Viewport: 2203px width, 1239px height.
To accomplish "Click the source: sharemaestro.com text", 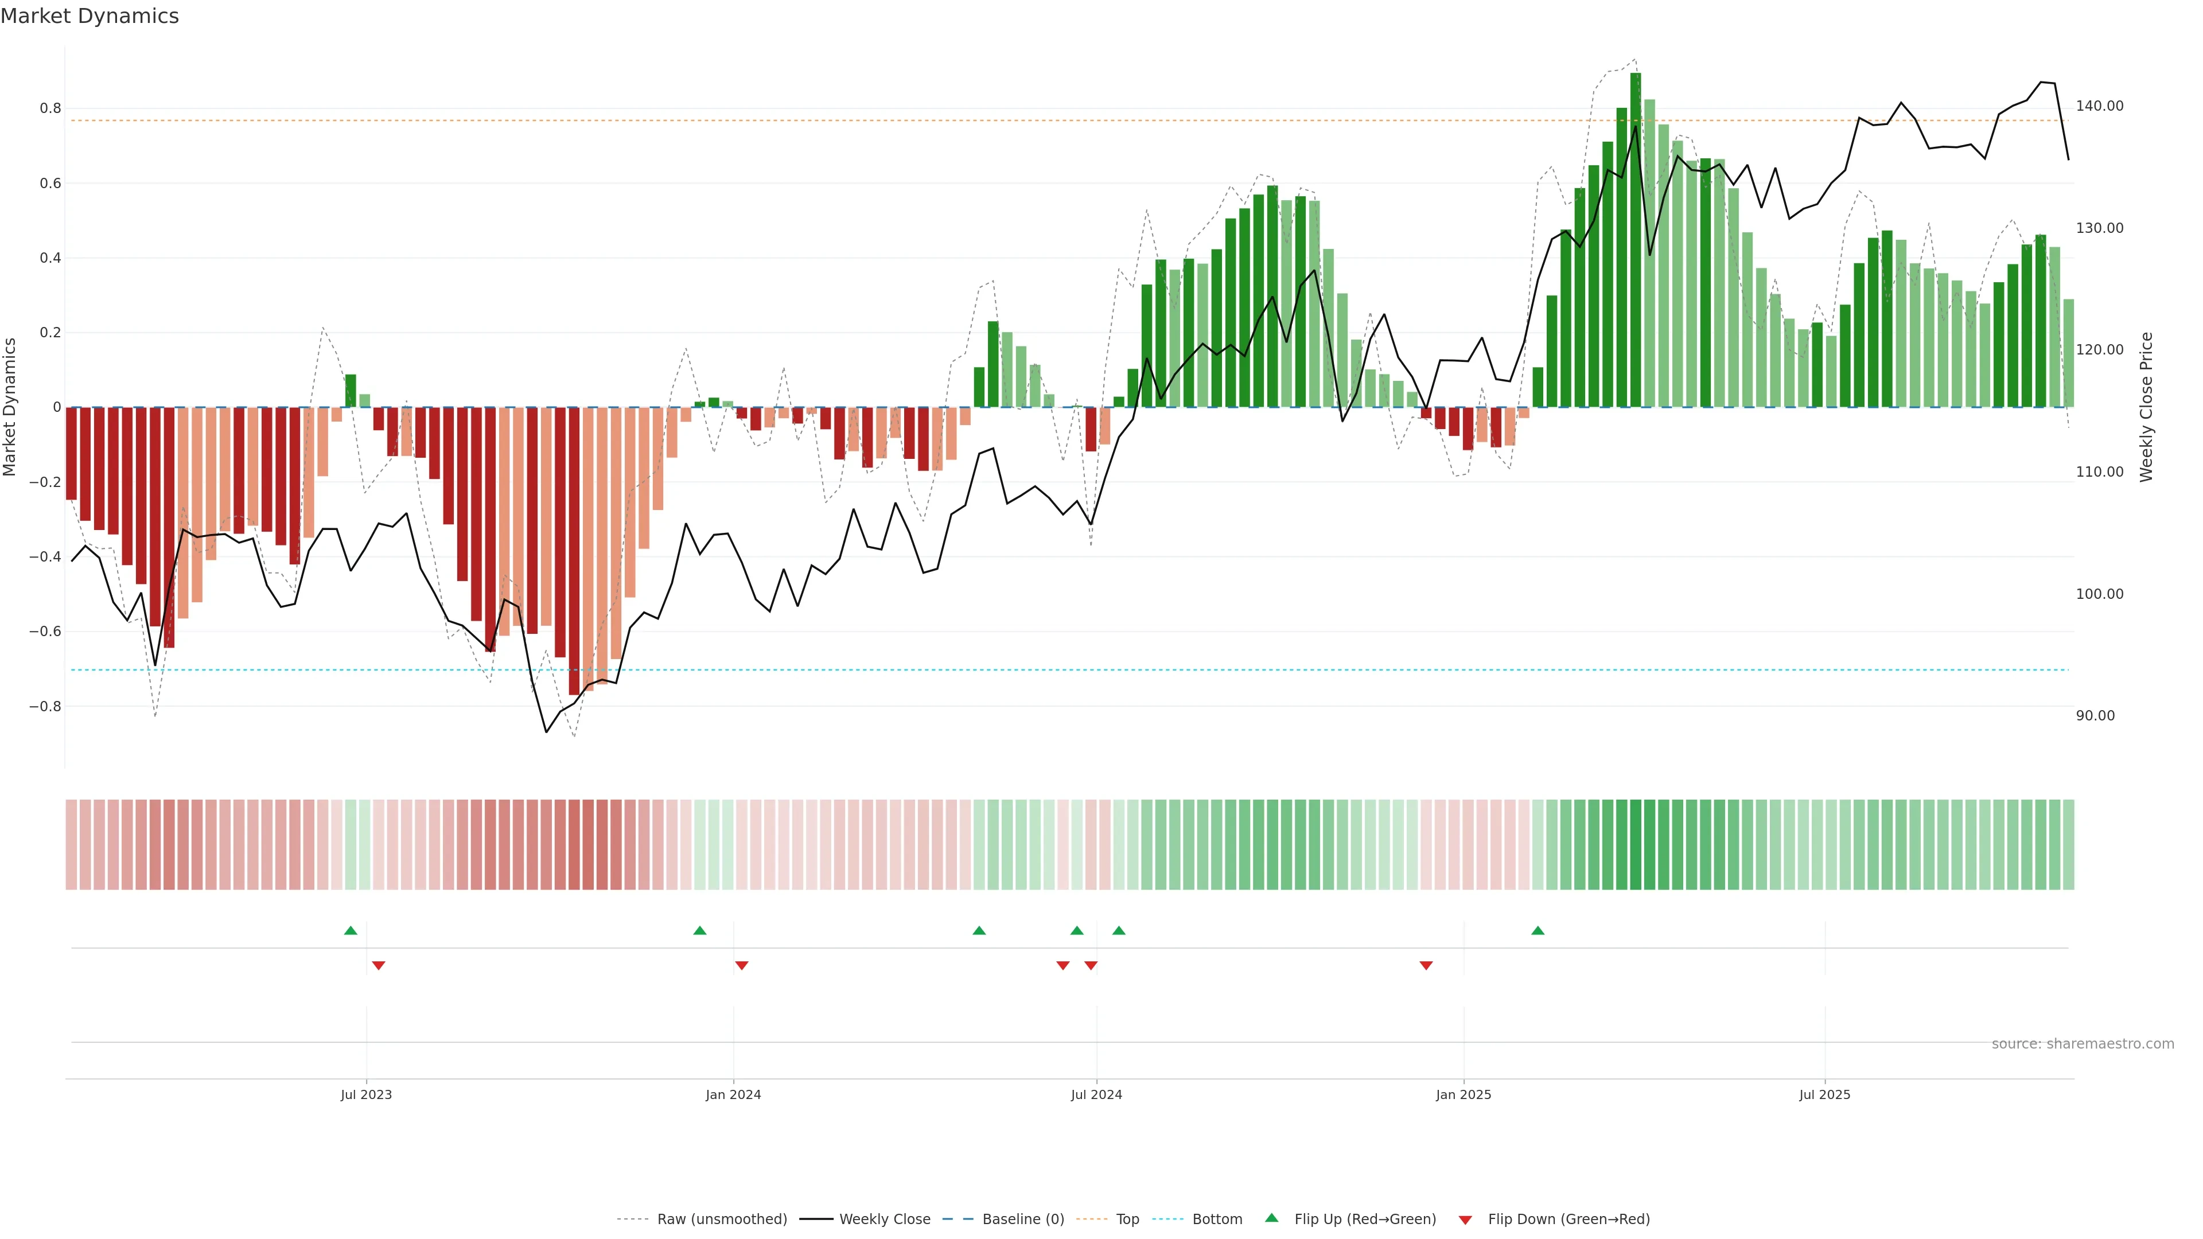I will [2083, 1043].
